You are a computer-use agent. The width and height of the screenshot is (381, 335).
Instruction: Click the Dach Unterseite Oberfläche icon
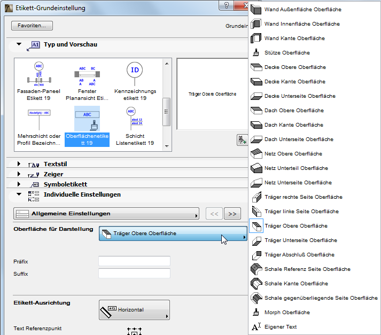pyautogui.click(x=256, y=139)
